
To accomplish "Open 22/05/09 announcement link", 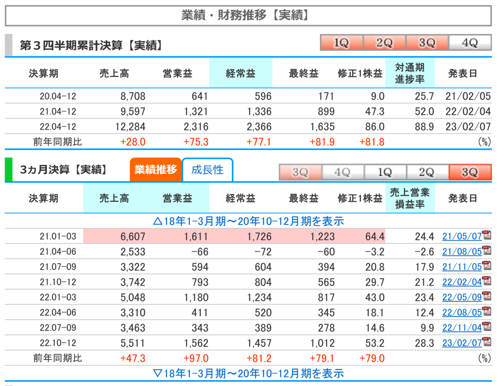I will (x=462, y=297).
